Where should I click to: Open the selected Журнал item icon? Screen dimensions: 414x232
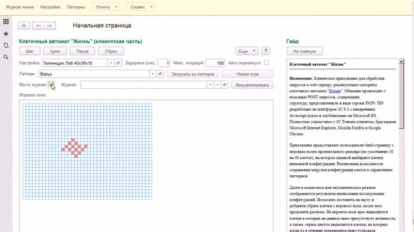(224, 84)
